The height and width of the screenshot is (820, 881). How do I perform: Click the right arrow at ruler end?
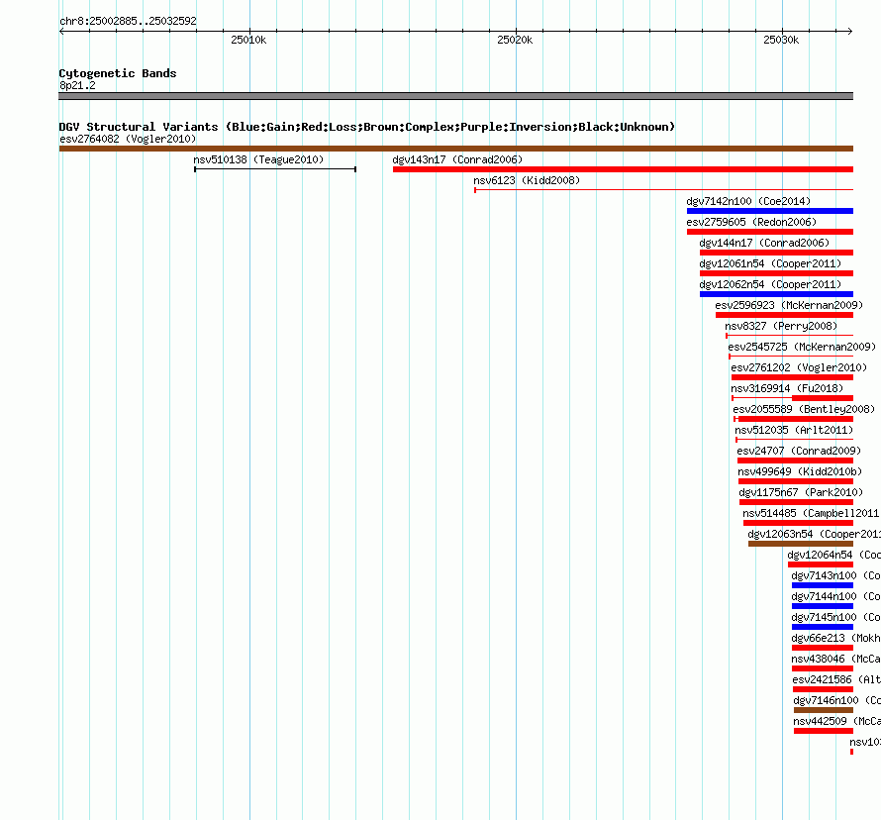point(850,31)
